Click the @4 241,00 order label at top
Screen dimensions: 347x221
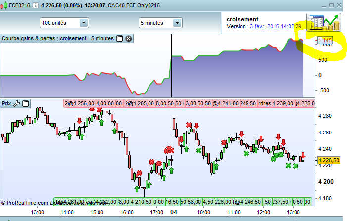coord(226,103)
